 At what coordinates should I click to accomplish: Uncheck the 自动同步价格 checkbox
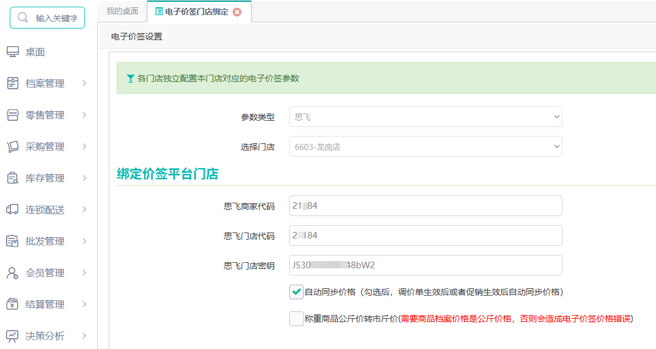click(296, 292)
